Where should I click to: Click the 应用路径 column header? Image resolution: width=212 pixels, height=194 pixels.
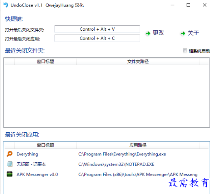[138, 145]
